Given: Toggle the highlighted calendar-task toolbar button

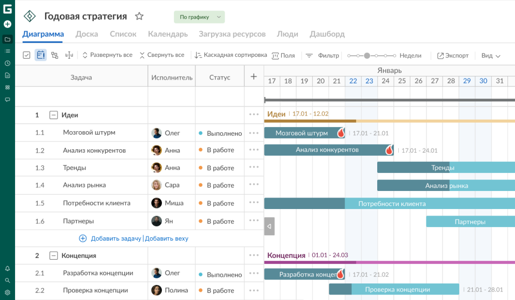Looking at the screenshot, I should [41, 55].
